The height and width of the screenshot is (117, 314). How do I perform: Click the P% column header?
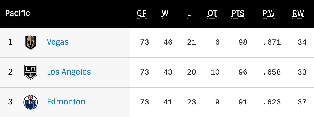[268, 13]
